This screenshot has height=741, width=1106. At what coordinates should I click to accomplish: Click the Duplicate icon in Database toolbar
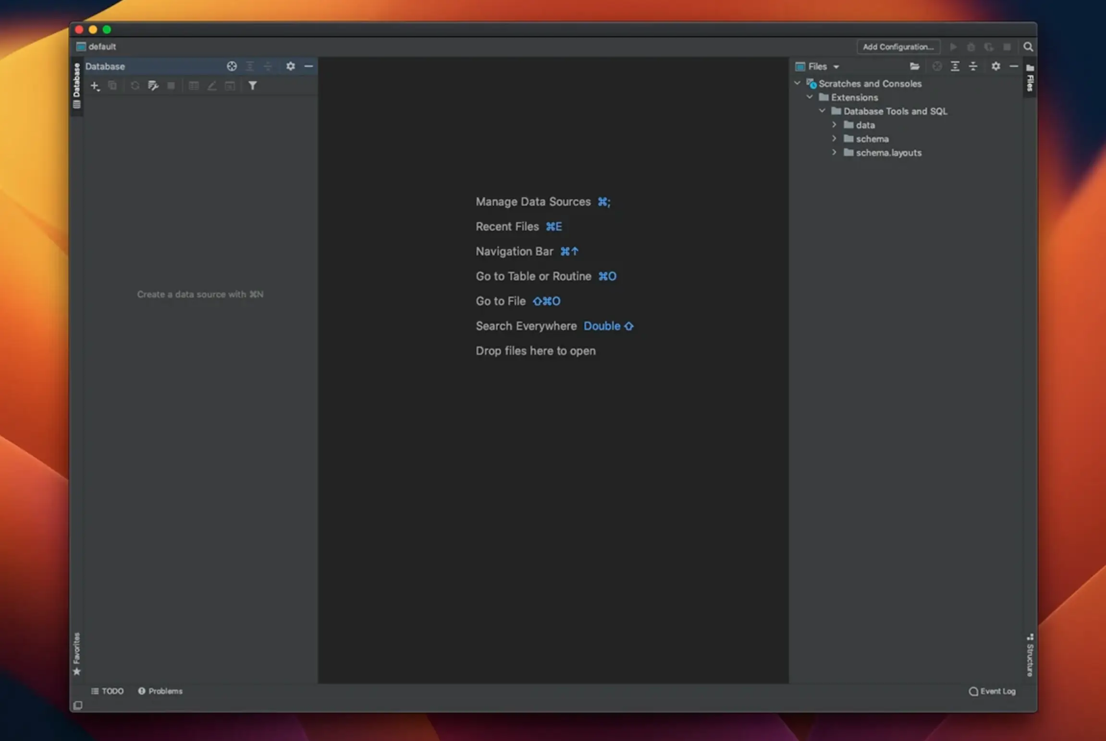(113, 86)
